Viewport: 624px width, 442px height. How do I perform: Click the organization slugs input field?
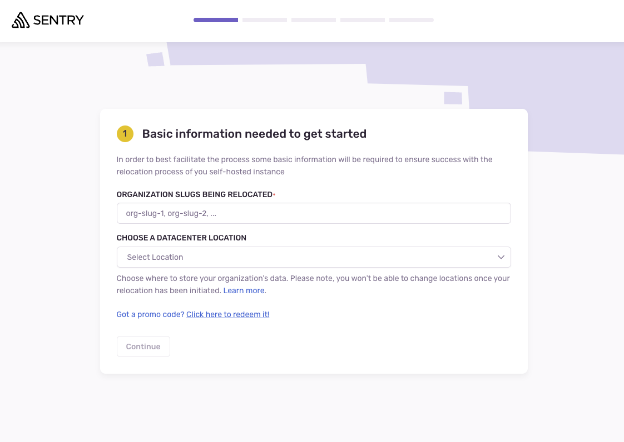(x=314, y=213)
